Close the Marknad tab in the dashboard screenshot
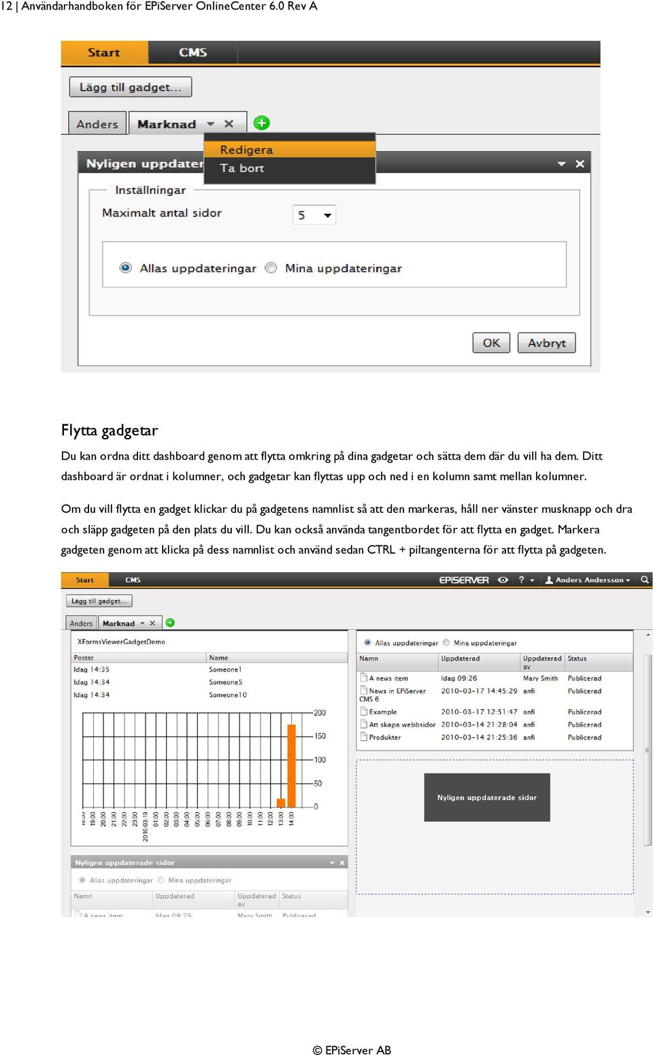653x1055 pixels. pyautogui.click(x=152, y=623)
